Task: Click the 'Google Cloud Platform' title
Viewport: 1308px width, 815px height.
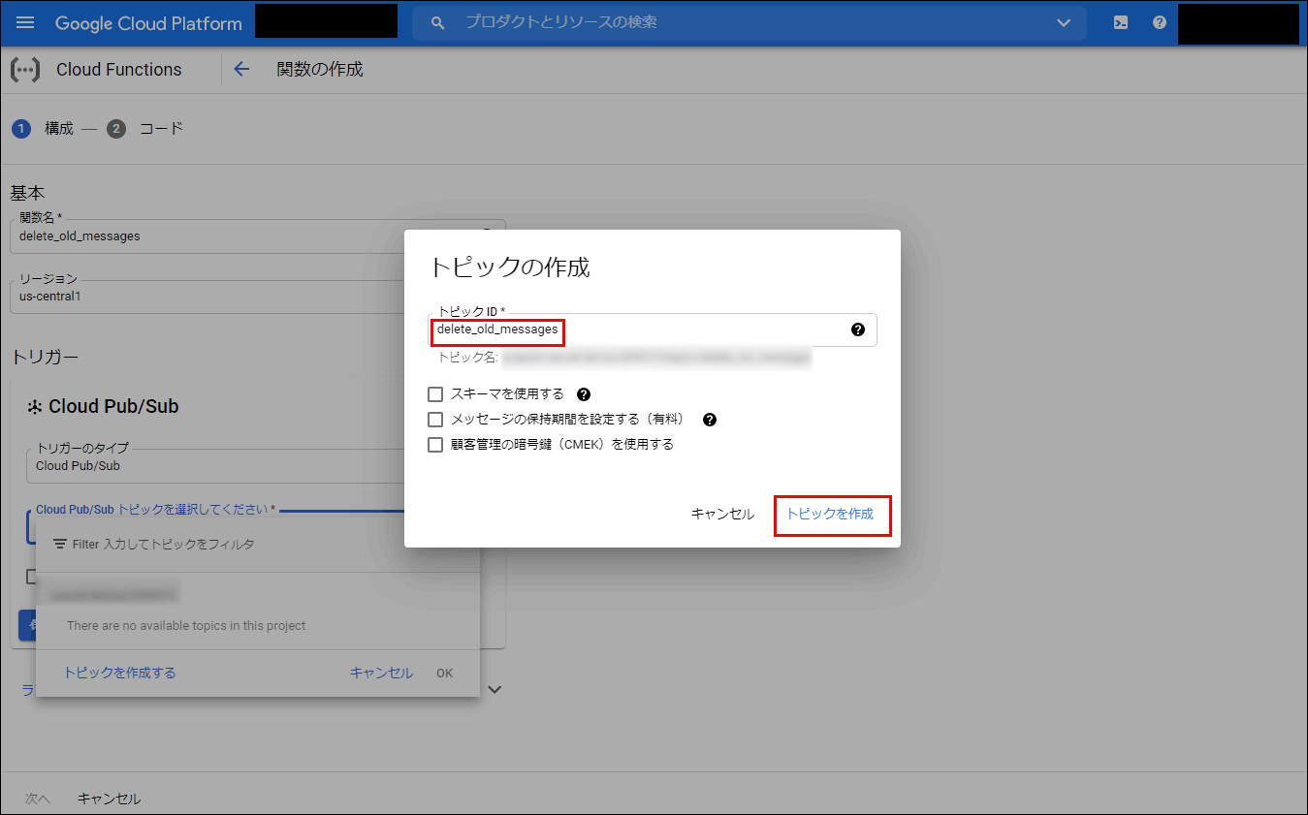Action: coord(148,23)
